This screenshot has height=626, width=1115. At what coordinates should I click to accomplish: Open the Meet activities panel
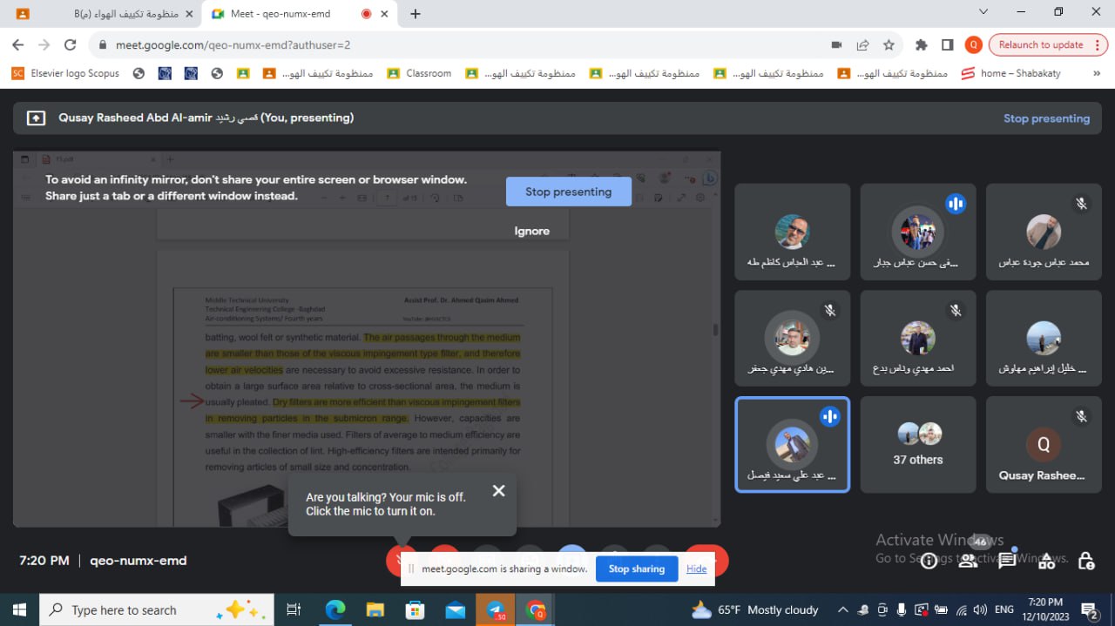coord(1046,561)
